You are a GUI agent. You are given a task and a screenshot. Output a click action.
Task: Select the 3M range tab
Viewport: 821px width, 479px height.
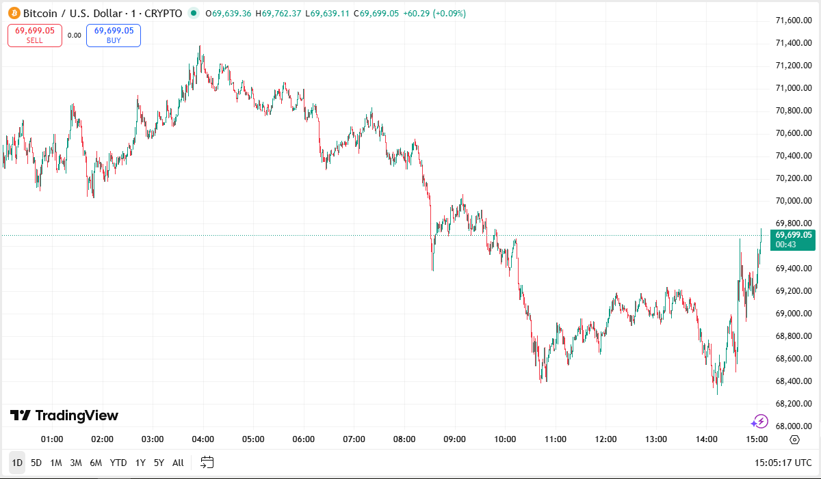click(x=76, y=463)
